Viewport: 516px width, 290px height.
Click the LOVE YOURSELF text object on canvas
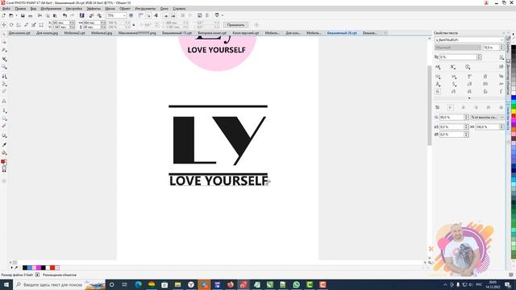(218, 180)
